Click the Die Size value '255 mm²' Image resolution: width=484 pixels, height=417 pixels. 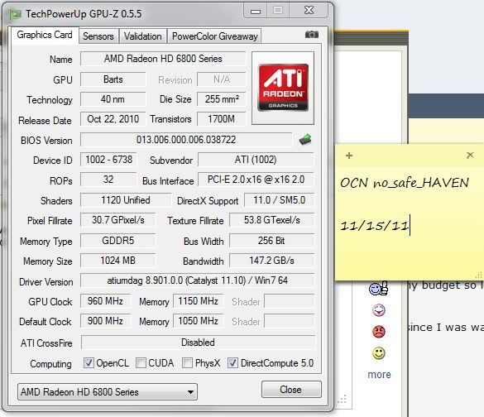coord(222,99)
